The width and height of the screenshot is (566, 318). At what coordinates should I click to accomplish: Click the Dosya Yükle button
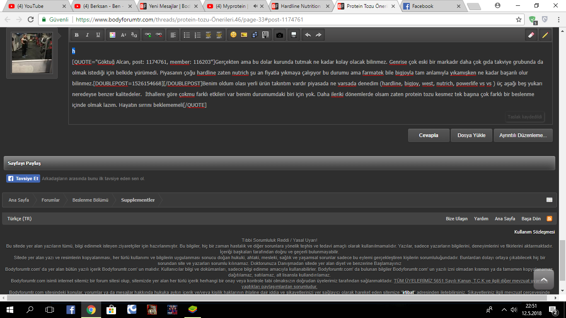[472, 135]
